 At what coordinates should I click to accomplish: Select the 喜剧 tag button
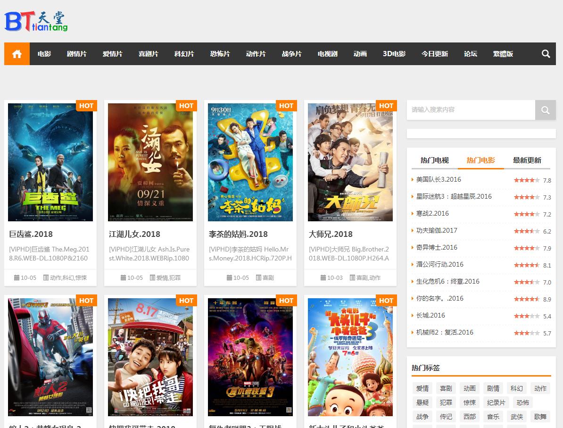446,388
